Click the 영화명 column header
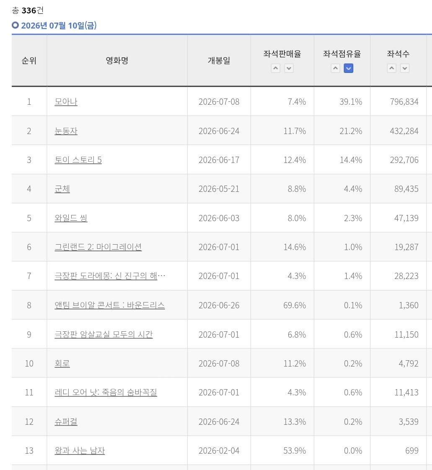This screenshot has width=432, height=470. [x=117, y=61]
